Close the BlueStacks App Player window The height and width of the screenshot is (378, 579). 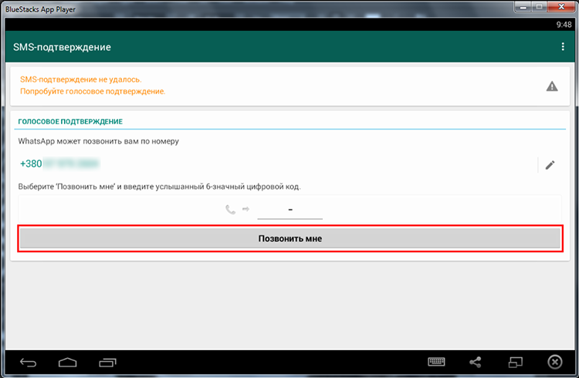tap(561, 7)
